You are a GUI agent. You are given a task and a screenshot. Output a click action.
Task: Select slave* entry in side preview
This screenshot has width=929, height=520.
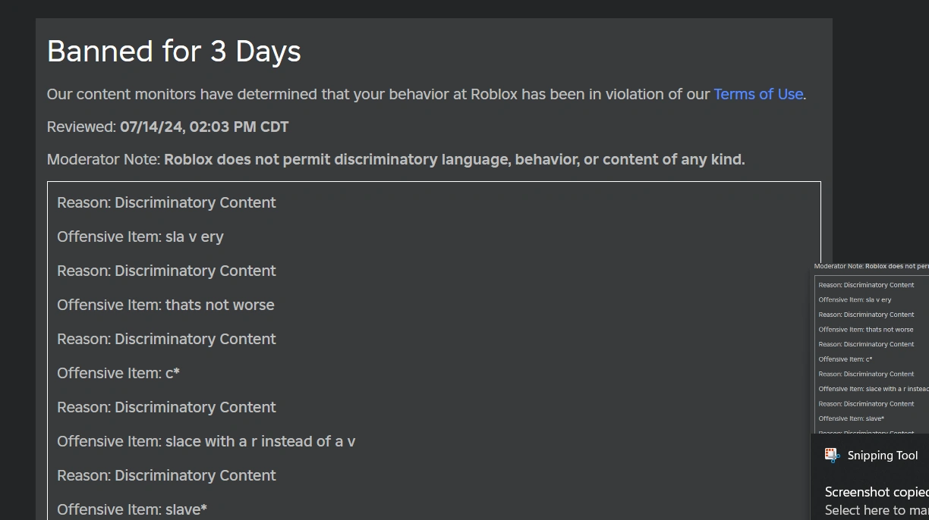point(851,418)
